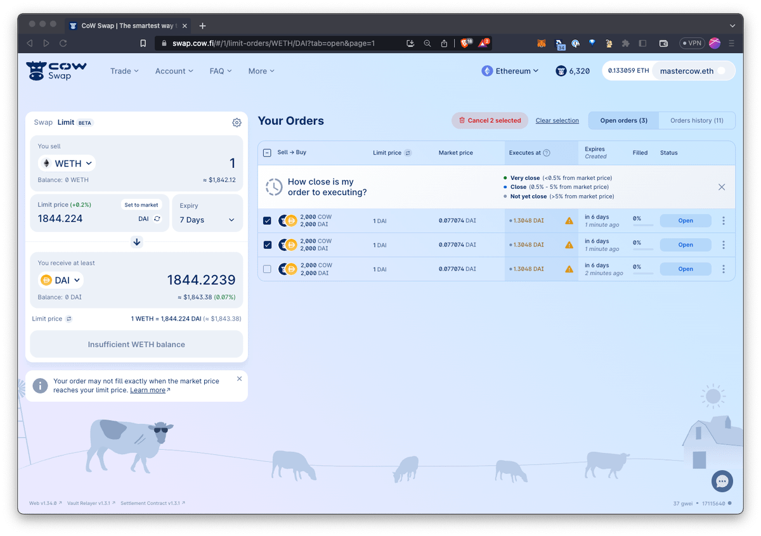Check the third order's checkbox

(x=267, y=269)
